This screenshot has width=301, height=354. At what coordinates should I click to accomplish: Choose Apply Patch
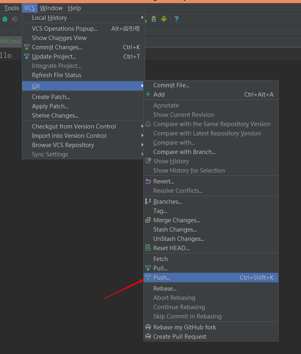coord(83,106)
